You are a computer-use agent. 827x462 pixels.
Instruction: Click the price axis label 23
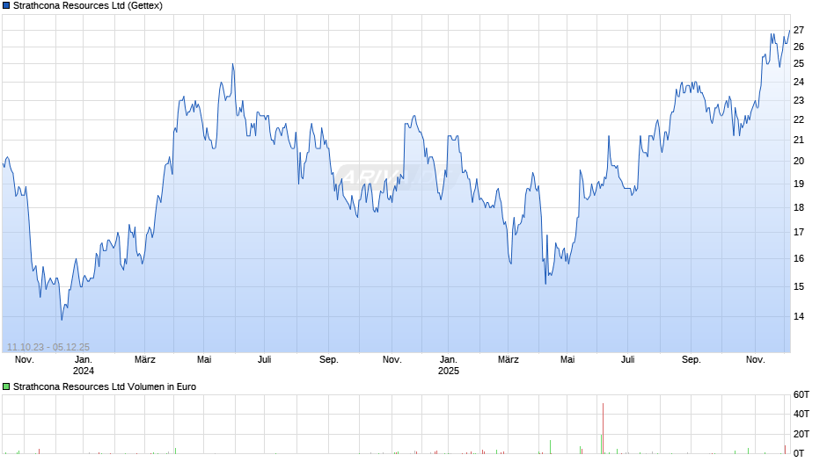pyautogui.click(x=799, y=100)
